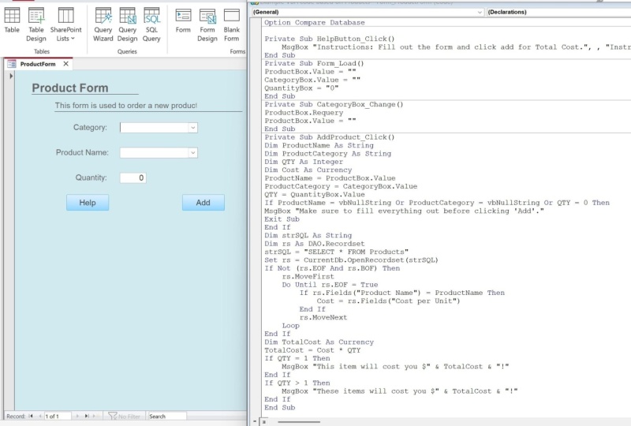The width and height of the screenshot is (631, 426).
Task: Click inside the Category input field
Action: tap(154, 128)
